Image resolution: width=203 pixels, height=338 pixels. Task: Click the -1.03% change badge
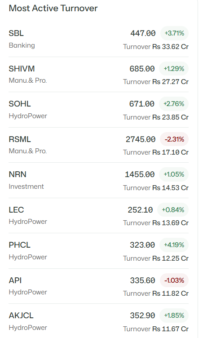click(174, 280)
